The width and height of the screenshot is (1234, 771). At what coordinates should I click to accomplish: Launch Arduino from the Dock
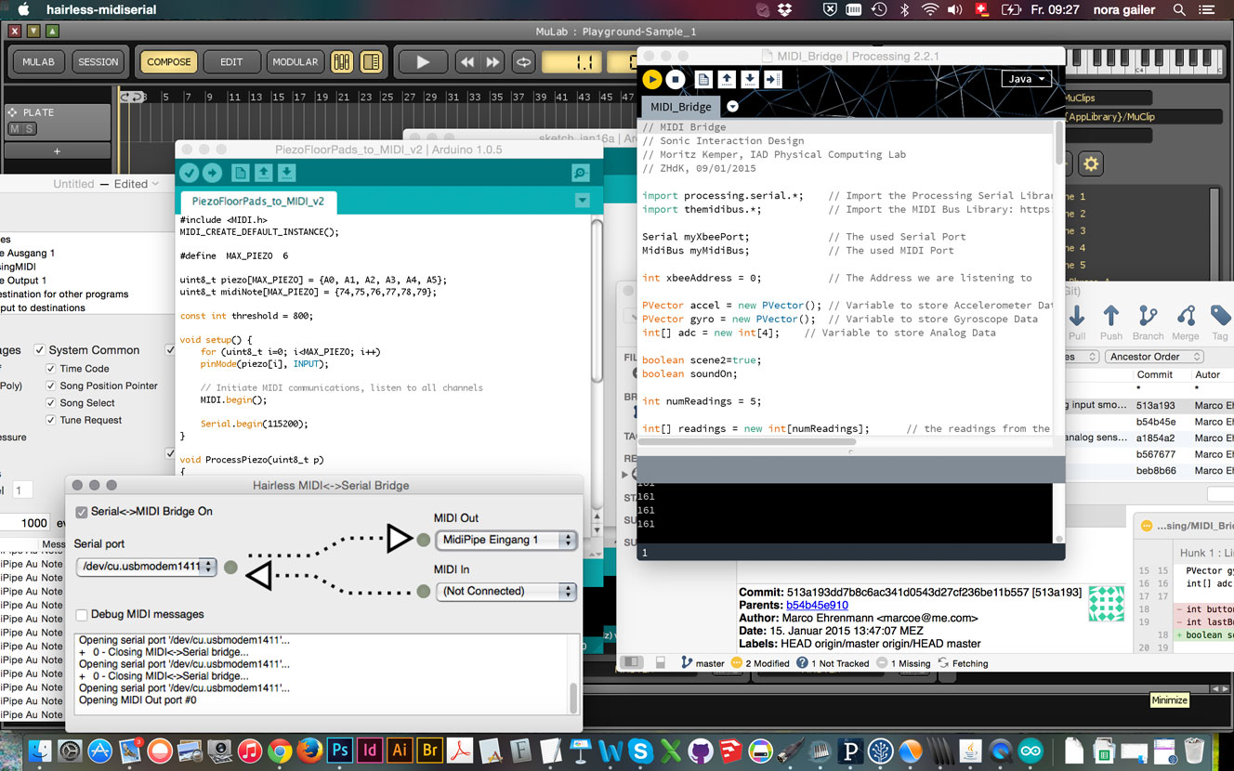1031,750
